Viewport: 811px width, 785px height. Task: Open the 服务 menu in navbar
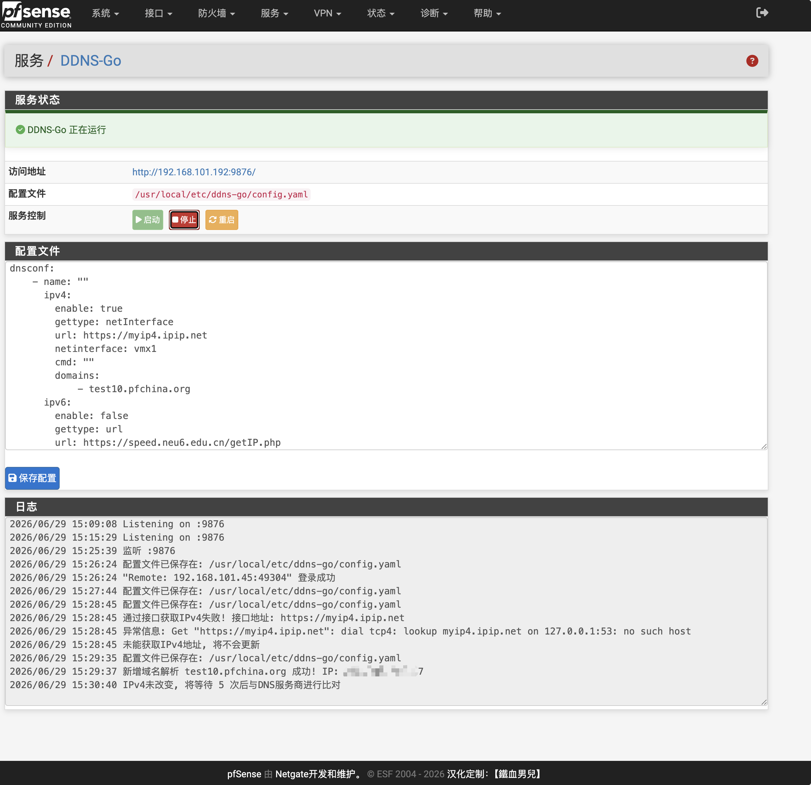pos(274,13)
